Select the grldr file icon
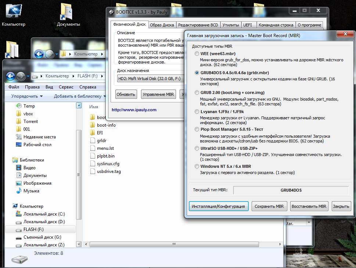 [93, 141]
